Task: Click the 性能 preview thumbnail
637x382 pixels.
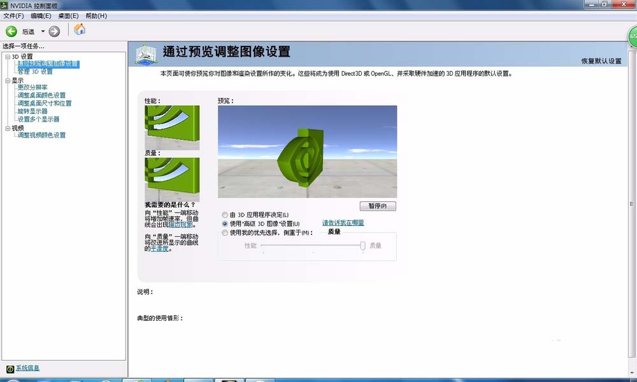Action: point(172,127)
